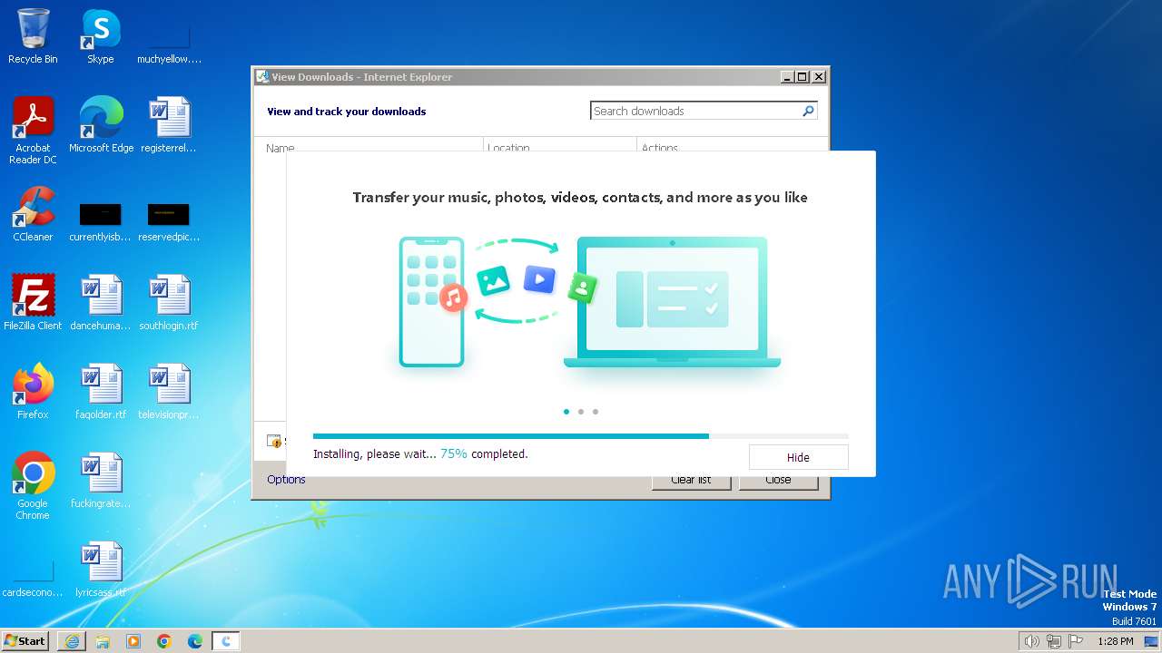Click Close button in View Downloads window

point(778,480)
